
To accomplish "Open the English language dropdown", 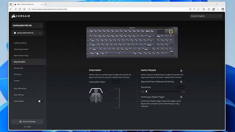I will click(x=206, y=16).
